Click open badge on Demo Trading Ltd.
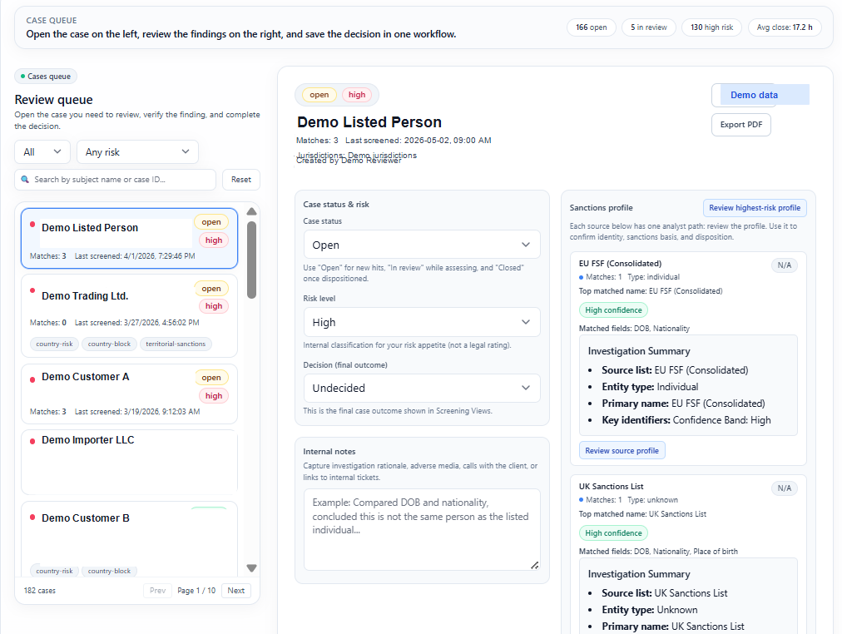The image size is (842, 634). 211,288
